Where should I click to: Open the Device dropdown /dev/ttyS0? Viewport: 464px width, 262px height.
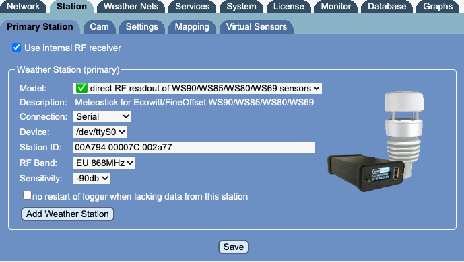100,132
